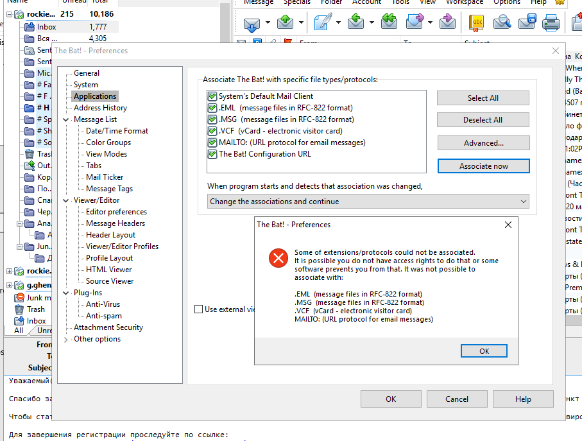Select Source Viewer preferences item
This screenshot has height=441, width=582.
[x=110, y=281]
